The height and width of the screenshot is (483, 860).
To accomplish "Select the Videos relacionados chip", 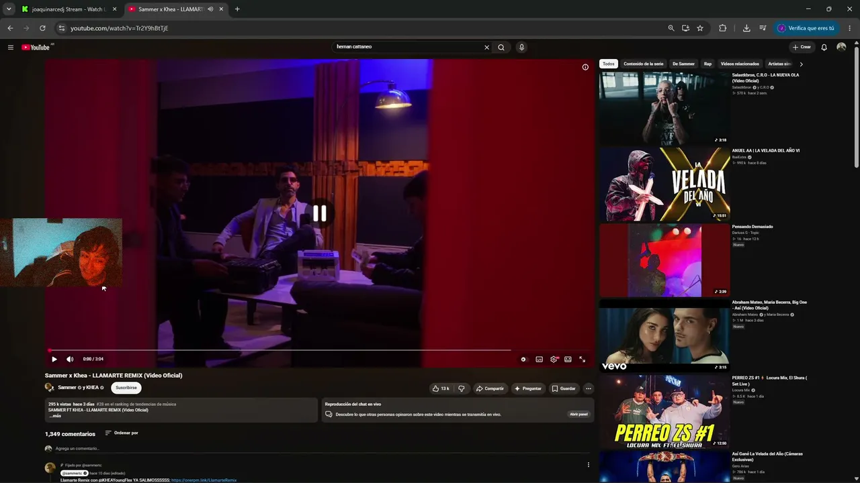I will [740, 64].
